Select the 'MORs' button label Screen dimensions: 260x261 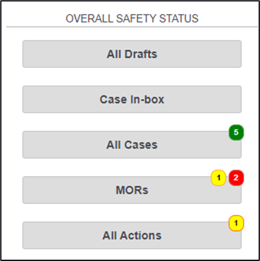click(x=132, y=191)
